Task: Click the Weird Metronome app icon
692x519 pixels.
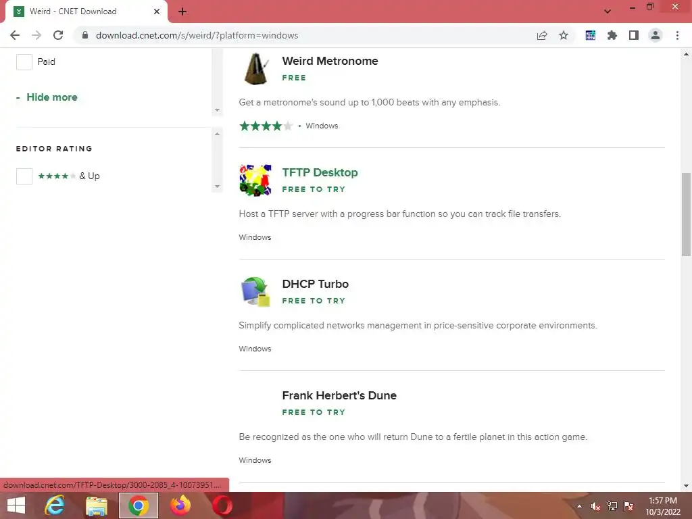Action: (x=255, y=69)
